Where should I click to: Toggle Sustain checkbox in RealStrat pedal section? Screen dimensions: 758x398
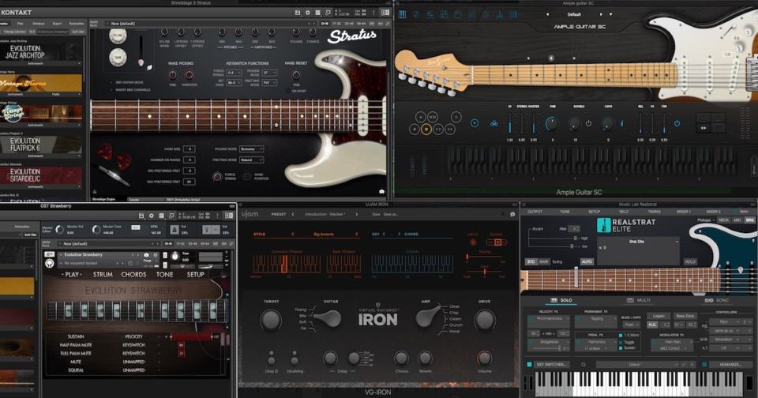[621, 348]
